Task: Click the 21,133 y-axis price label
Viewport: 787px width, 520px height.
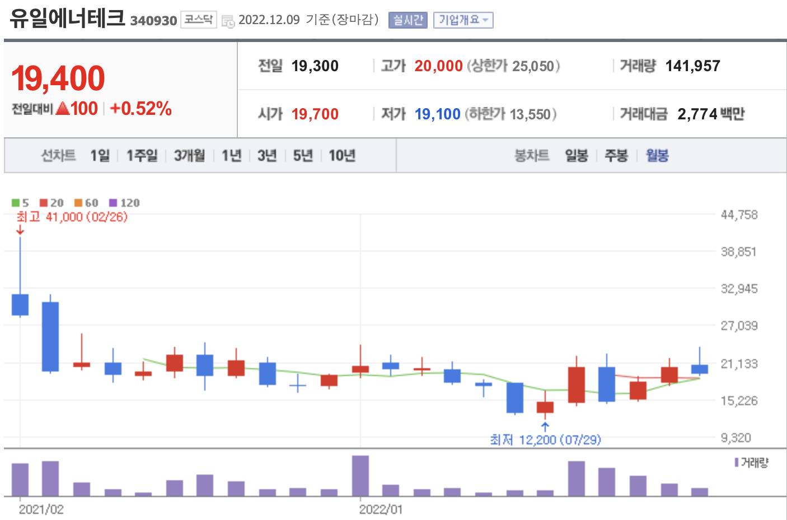Action: point(739,364)
